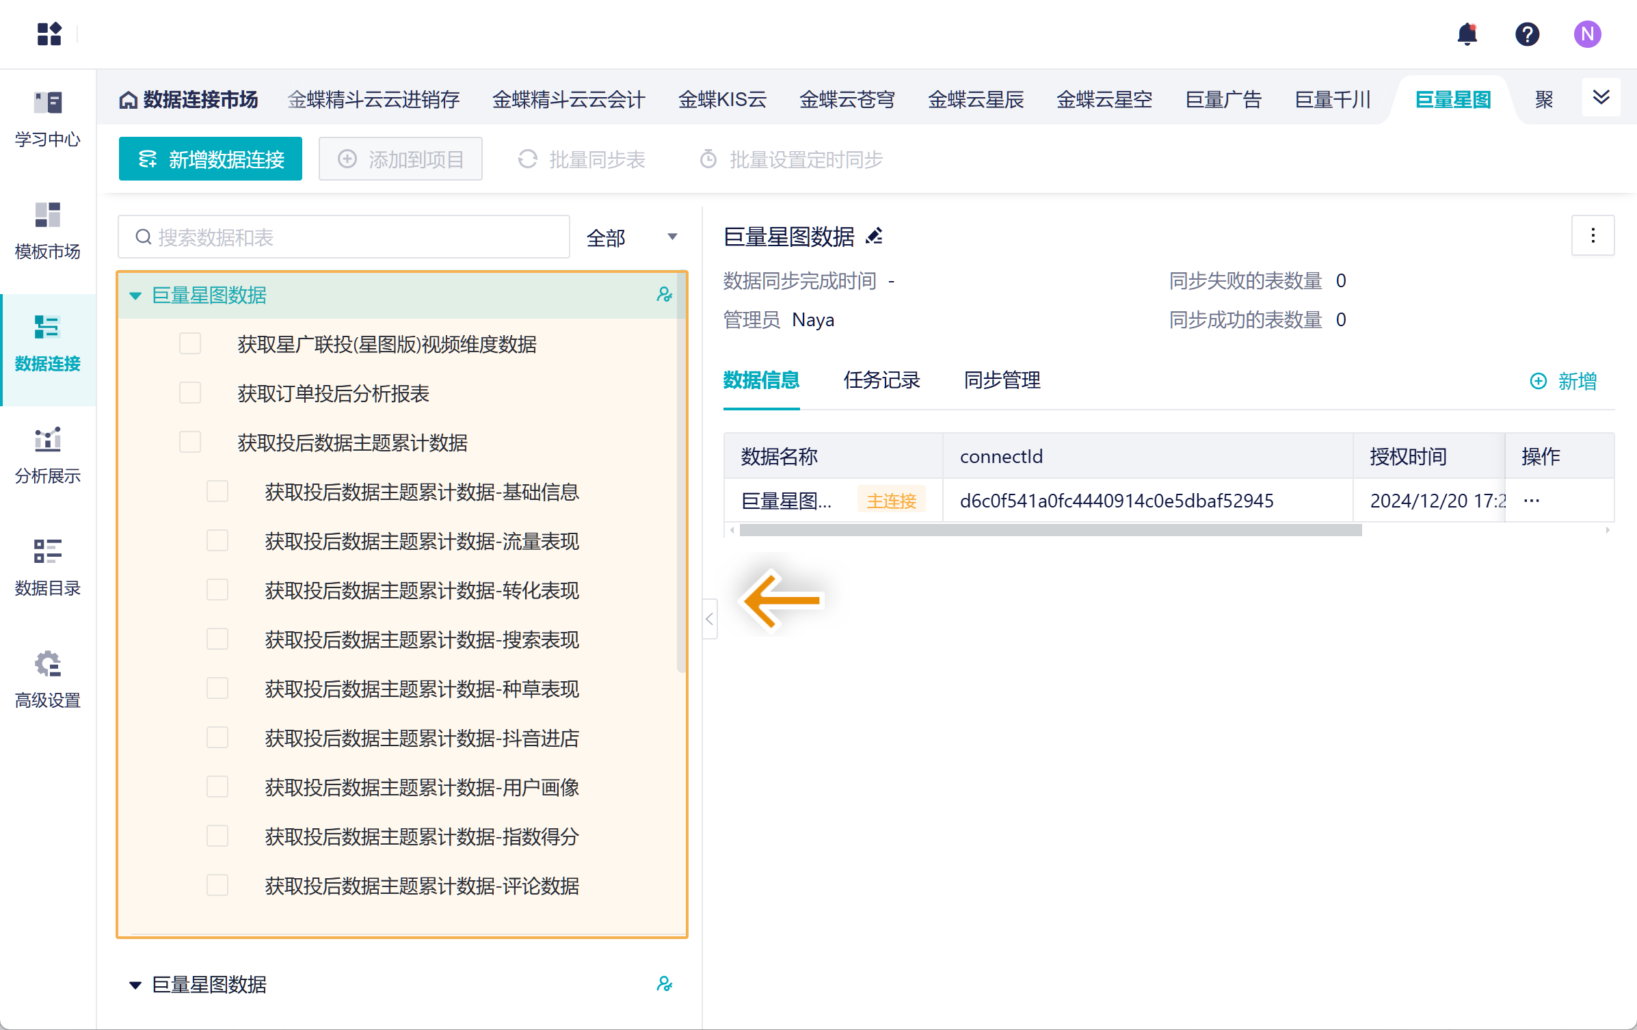Open the vertical ellipsis menu in detail panel
Viewport: 1637px width, 1030px height.
[x=1593, y=236]
